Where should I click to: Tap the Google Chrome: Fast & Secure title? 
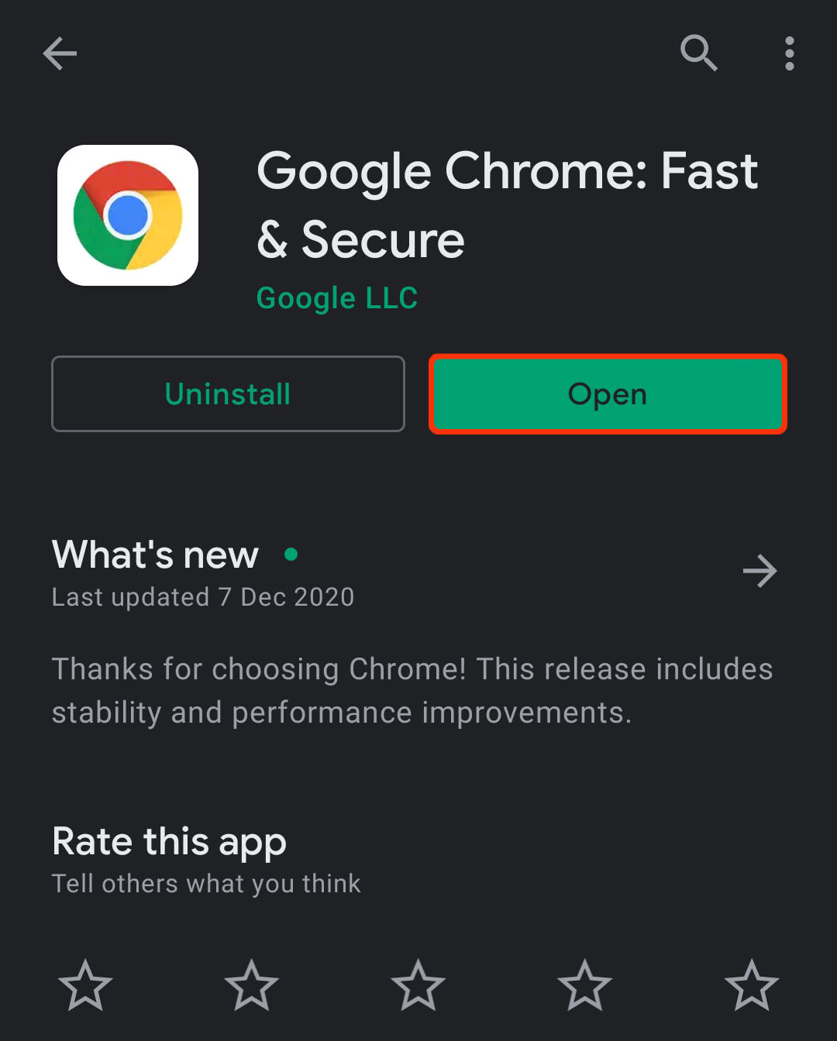506,205
